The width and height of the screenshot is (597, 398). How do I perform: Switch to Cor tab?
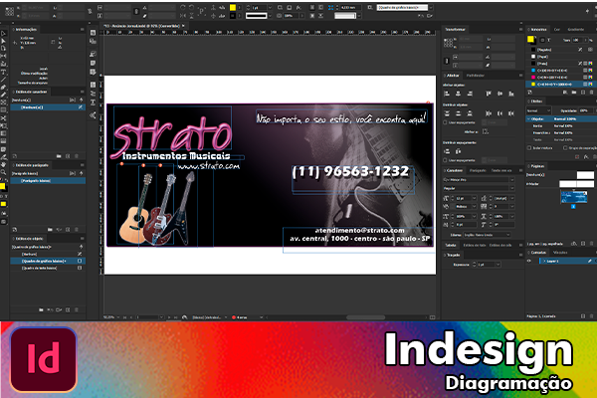point(557,29)
